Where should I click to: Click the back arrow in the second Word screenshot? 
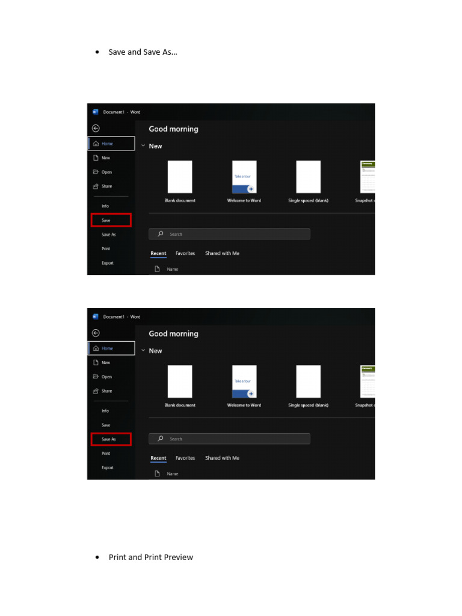96,333
